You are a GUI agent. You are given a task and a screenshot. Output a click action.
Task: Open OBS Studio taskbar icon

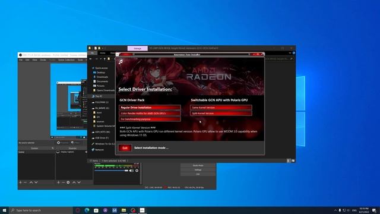[x=133, y=210]
